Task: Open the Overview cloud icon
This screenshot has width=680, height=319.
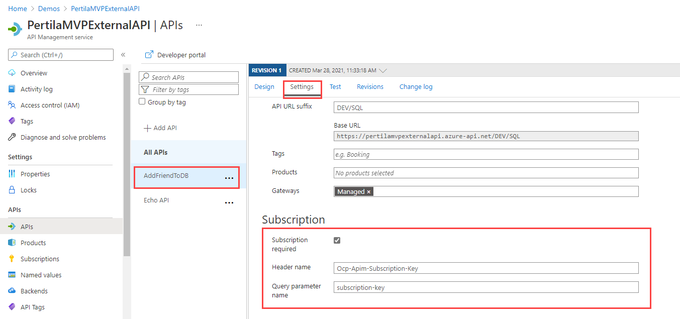Action: 12,73
